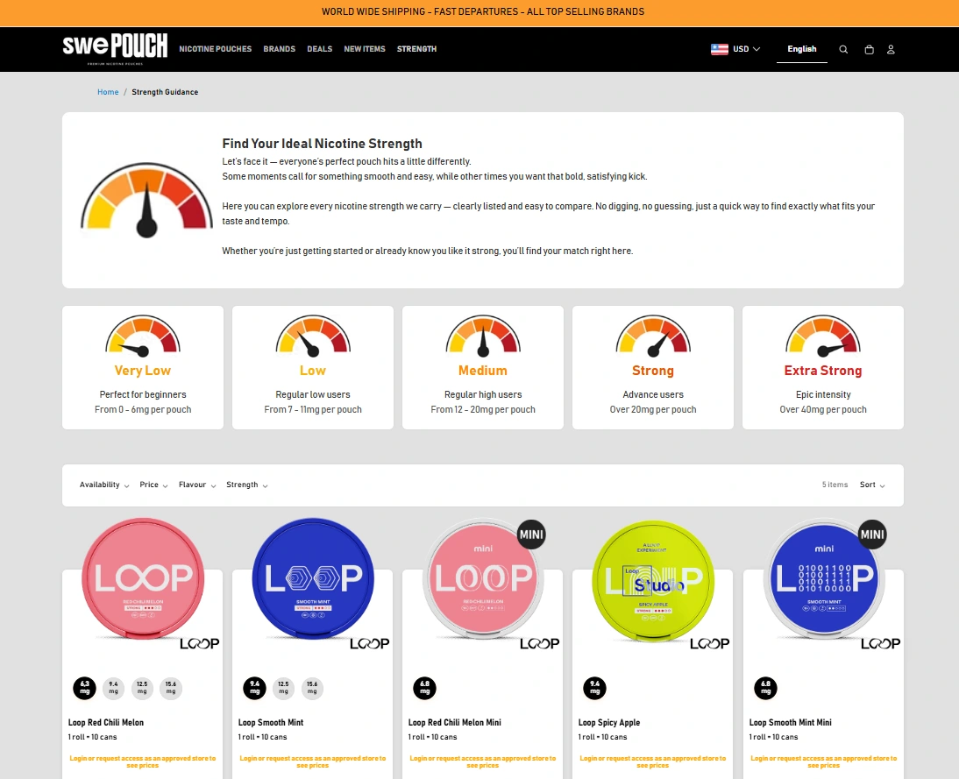Go to New Items

365,49
